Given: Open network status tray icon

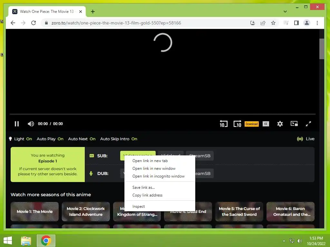Looking at the screenshot, I should (x=292, y=241).
